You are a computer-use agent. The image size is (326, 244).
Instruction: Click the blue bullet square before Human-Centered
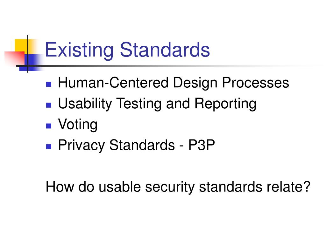(49, 84)
